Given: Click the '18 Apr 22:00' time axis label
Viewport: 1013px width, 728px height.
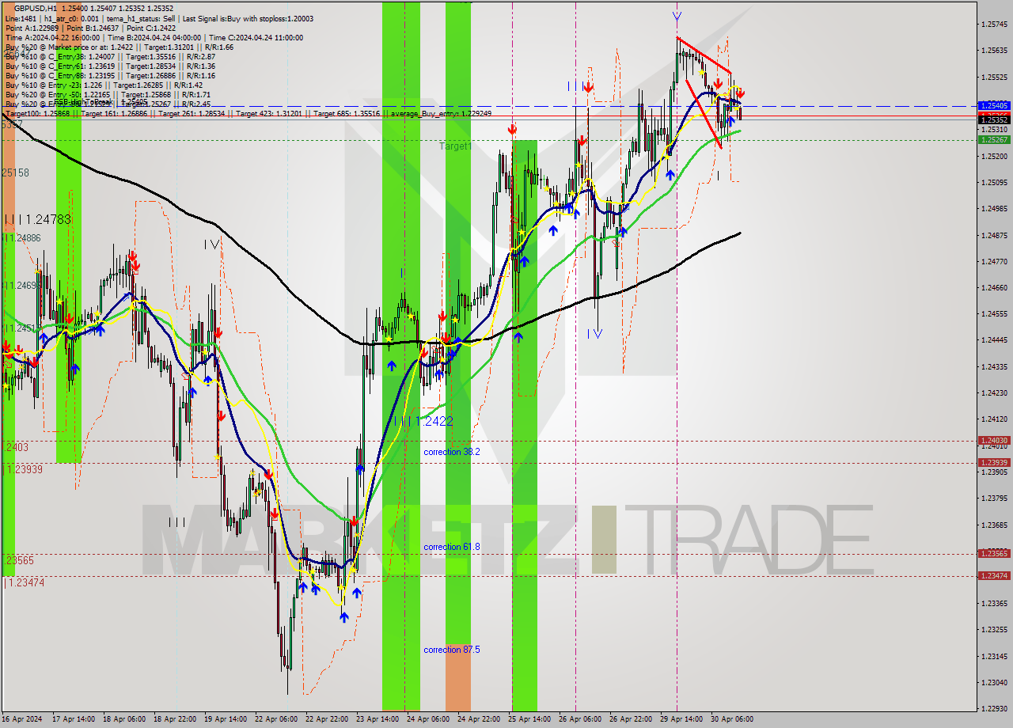Looking at the screenshot, I should pos(175,719).
